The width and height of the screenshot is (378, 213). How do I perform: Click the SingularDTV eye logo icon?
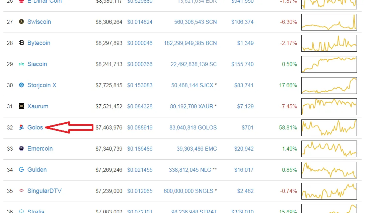pos(21,191)
